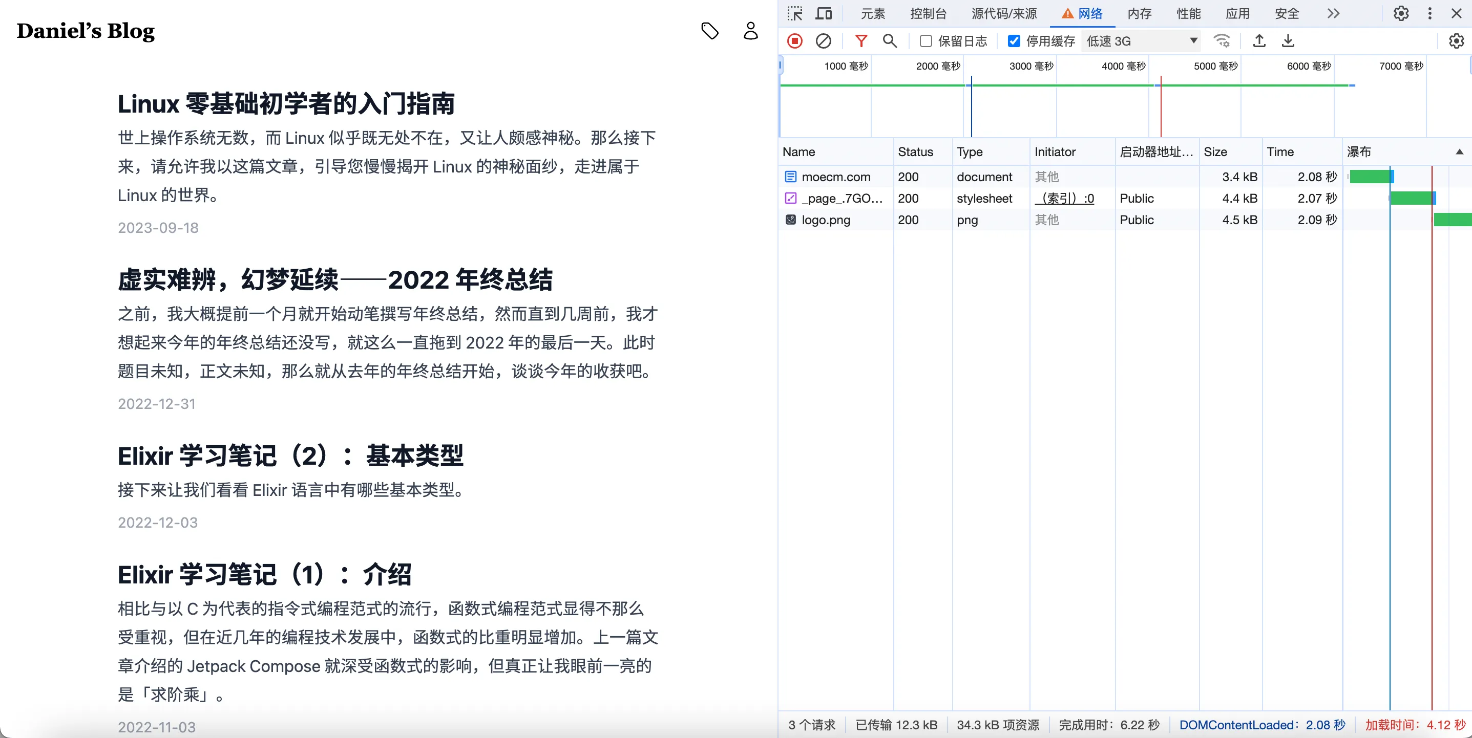This screenshot has height=738, width=1472.
Task: Open the 低速 3G throttling dropdown
Action: tap(1141, 41)
